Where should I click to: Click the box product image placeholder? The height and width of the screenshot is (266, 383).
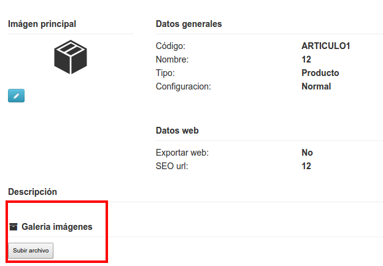[71, 57]
